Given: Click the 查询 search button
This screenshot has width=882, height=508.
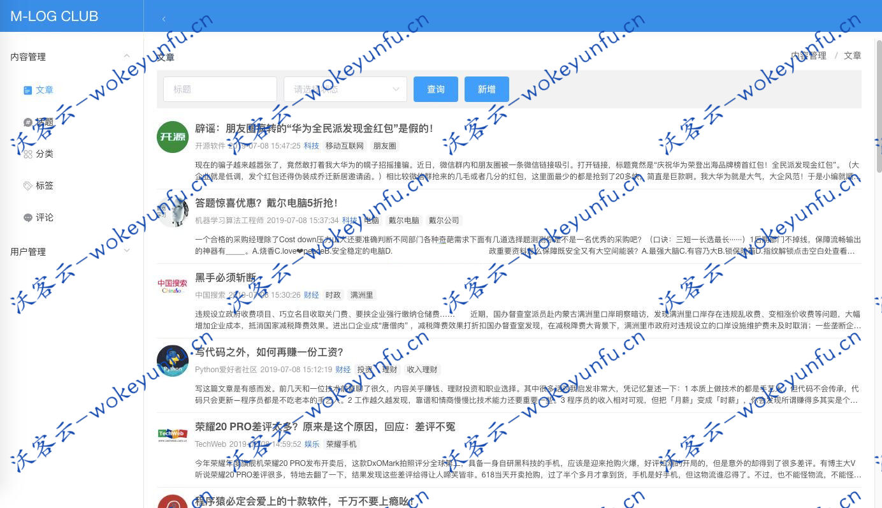Looking at the screenshot, I should click(436, 89).
